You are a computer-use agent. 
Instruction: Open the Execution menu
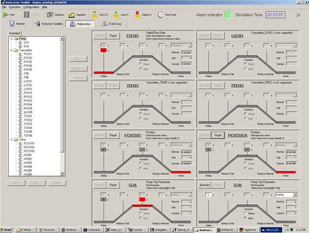(x=14, y=7)
